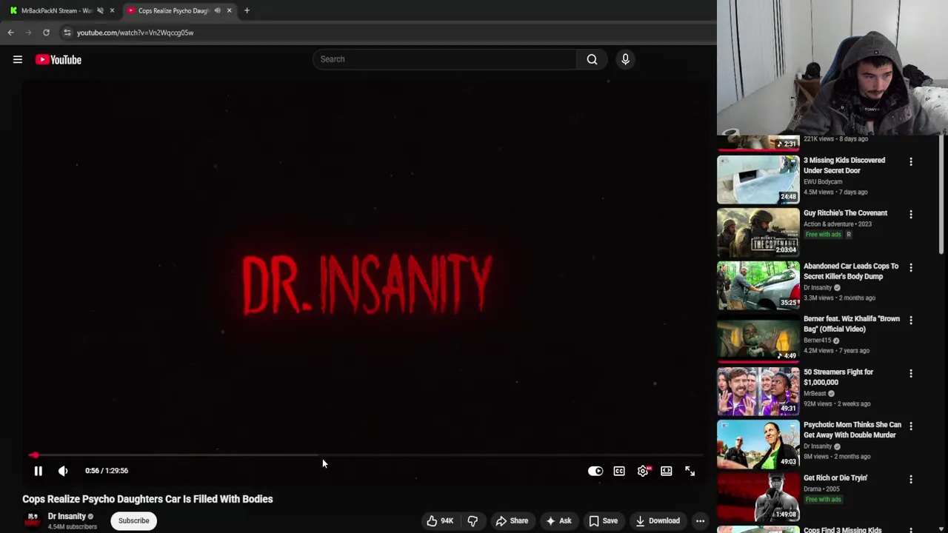948x533 pixels.
Task: Start voice search with the microphone icon
Action: [x=625, y=59]
